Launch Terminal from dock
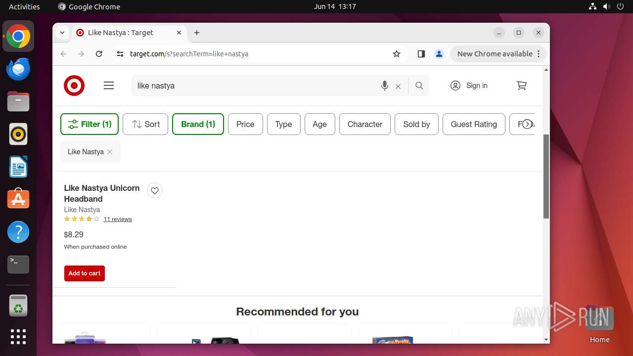The image size is (633, 356). coord(18,265)
